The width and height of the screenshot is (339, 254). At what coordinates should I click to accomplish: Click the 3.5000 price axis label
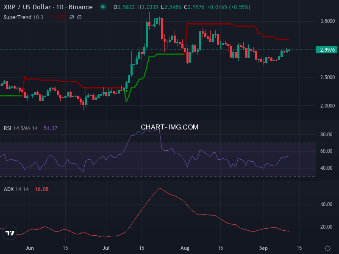tap(326, 21)
